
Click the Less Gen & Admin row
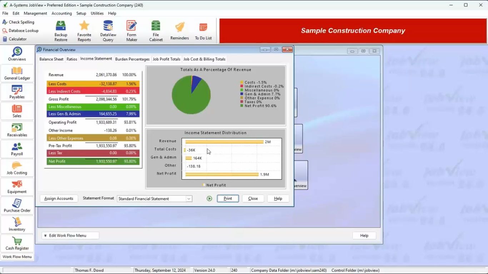(x=93, y=114)
